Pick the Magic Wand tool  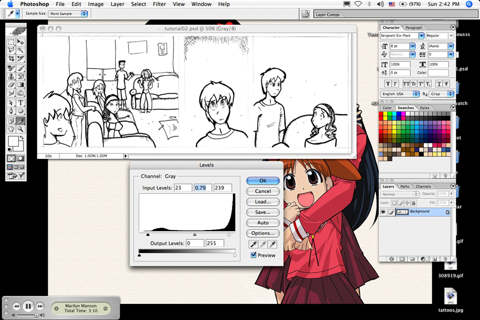click(20, 50)
